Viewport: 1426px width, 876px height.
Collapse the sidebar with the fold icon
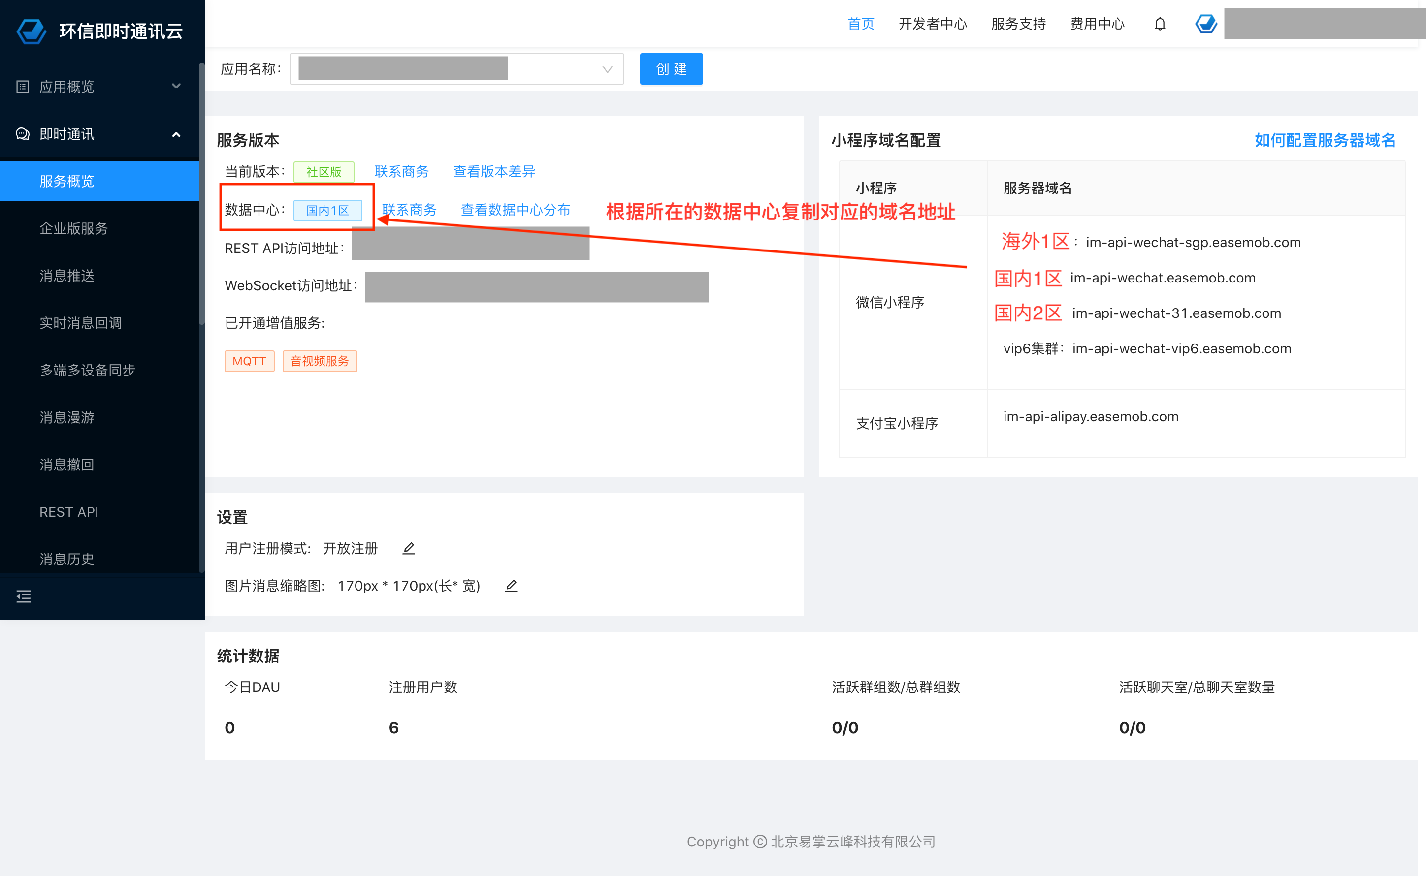[x=24, y=596]
